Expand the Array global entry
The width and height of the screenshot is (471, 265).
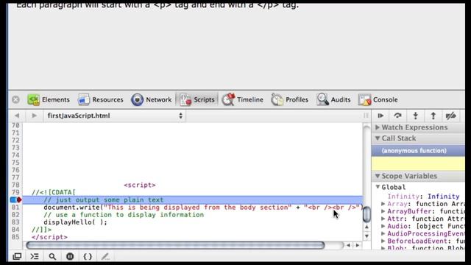383,204
